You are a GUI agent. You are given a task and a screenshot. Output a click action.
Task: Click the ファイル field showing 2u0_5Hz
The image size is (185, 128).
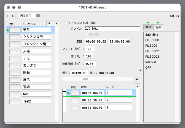tap(112, 29)
